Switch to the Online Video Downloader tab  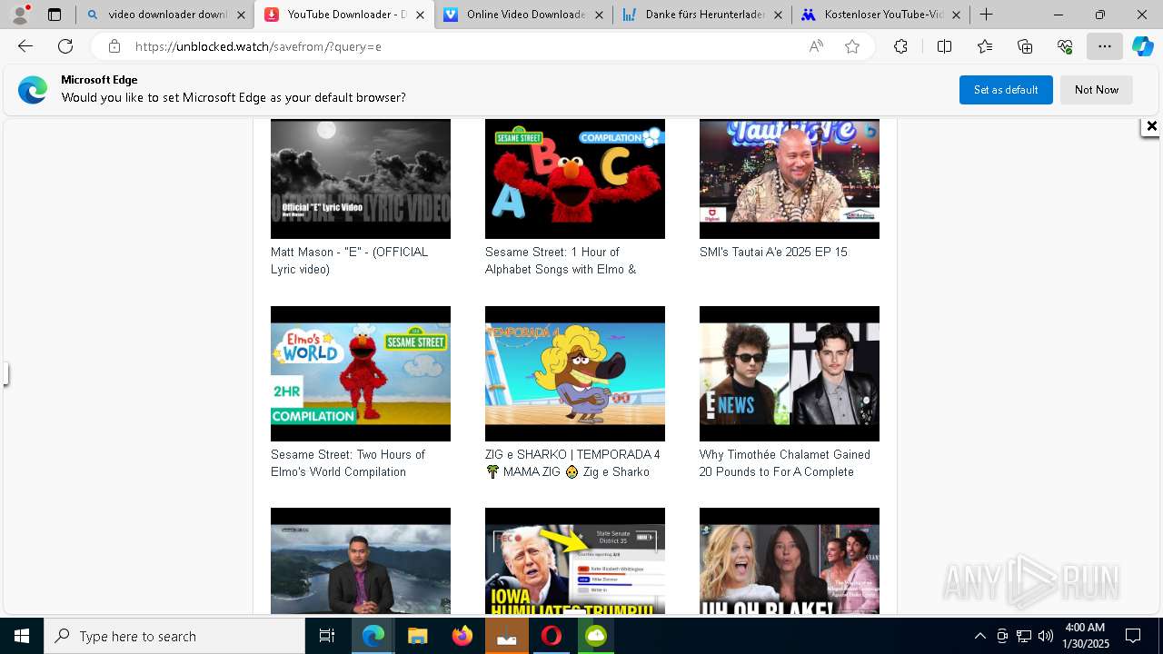pyautogui.click(x=515, y=15)
